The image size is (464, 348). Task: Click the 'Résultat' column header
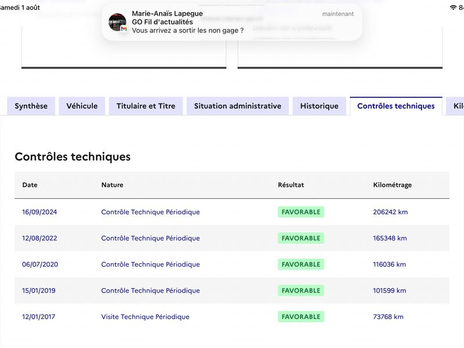[x=291, y=185]
